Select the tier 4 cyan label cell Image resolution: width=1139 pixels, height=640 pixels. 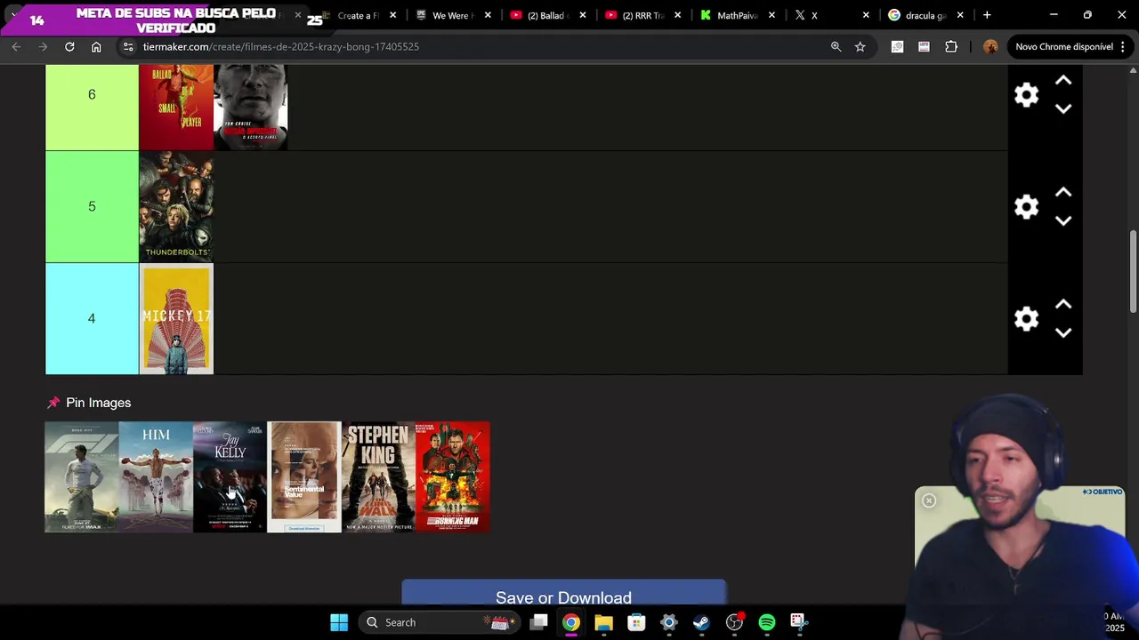pyautogui.click(x=92, y=318)
